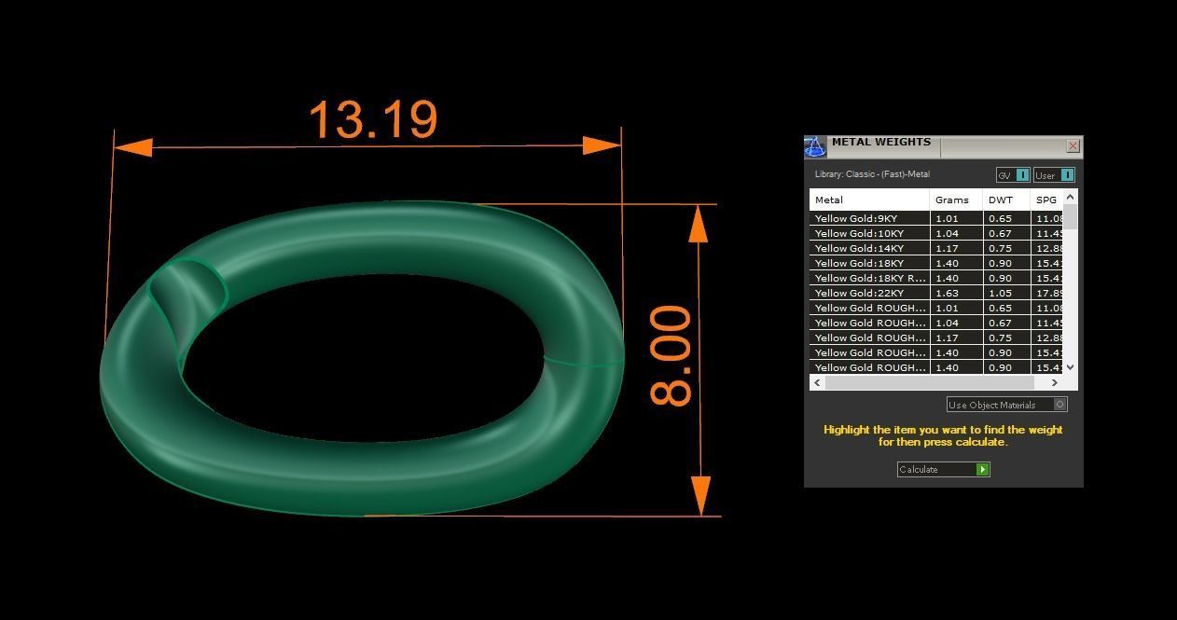This screenshot has height=620, width=1177.
Task: Click the 0.67 DWT cell of Yellow Gold:10KY
Action: pyautogui.click(x=1006, y=233)
